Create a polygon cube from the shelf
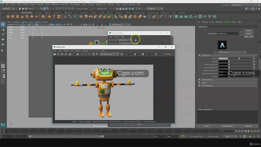 point(13,17)
